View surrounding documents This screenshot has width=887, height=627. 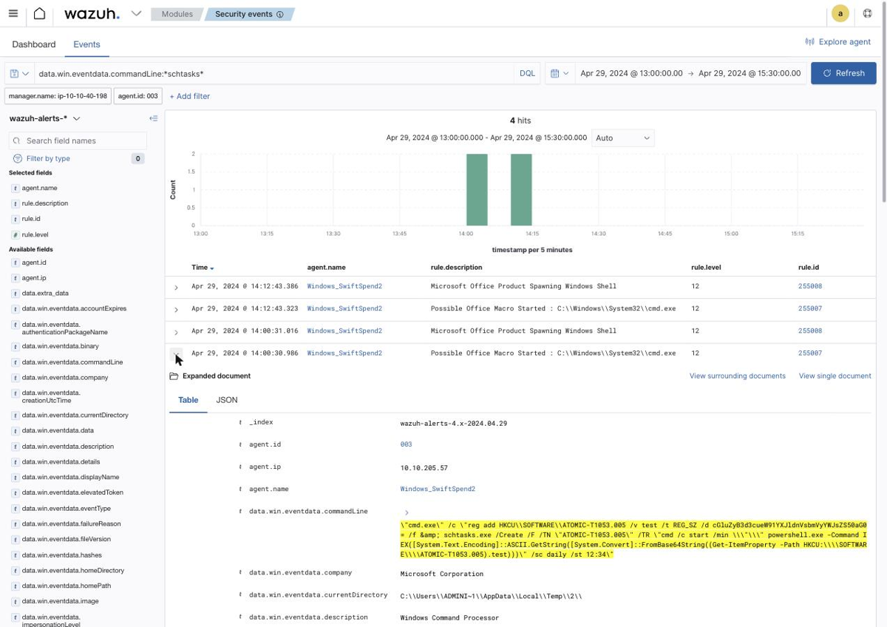737,376
